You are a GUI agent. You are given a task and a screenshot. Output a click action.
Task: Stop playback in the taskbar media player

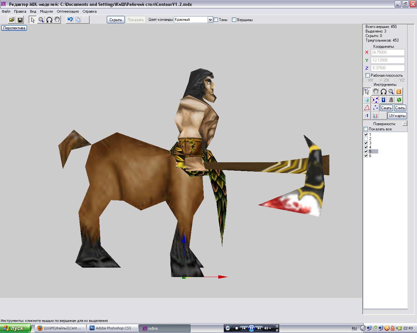click(237, 328)
